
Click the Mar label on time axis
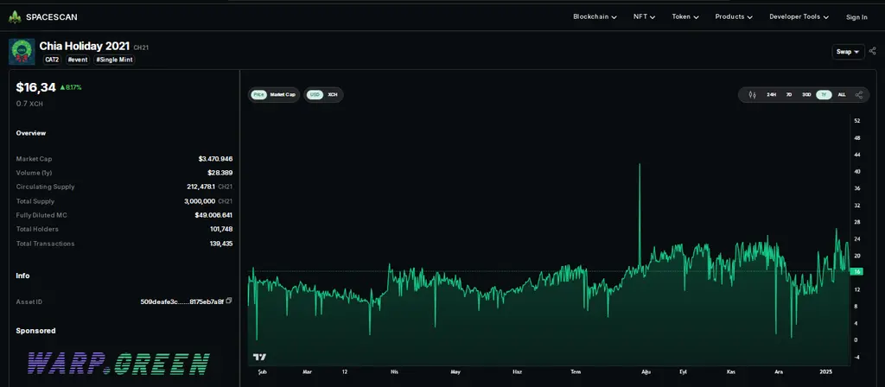pyautogui.click(x=307, y=371)
